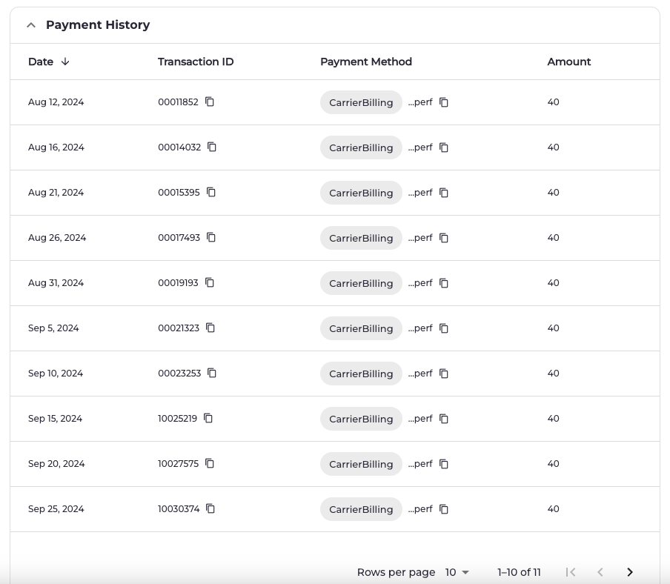
Task: Copy payment method for Sep 10, 2024 row
Action: [x=444, y=374]
